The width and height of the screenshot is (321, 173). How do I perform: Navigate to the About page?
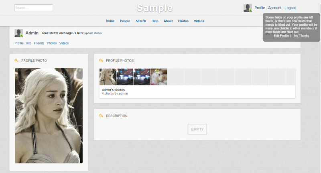click(x=168, y=21)
